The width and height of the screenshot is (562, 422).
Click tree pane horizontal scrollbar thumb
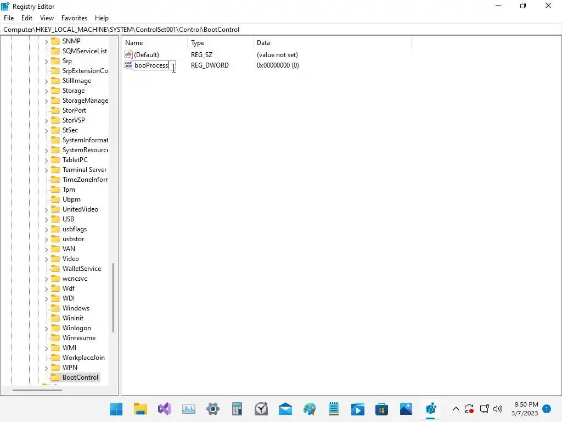[x=37, y=390]
